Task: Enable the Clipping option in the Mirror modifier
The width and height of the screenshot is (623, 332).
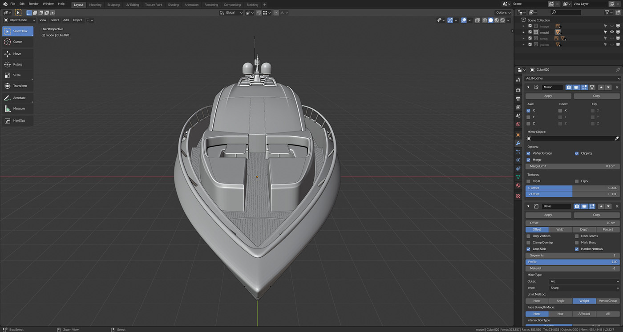Action: pos(578,153)
